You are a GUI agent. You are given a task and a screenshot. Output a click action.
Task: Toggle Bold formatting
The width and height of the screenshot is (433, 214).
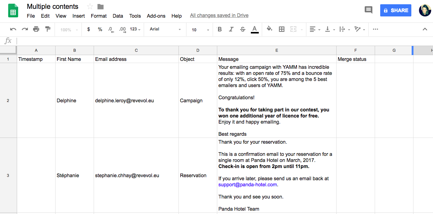click(x=220, y=29)
